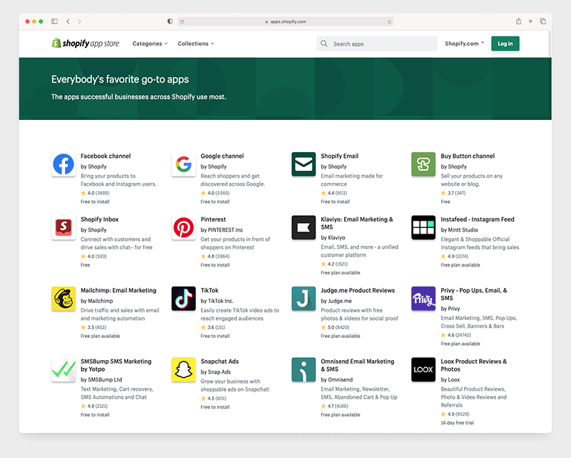
Task: Go forward with the browser forward arrow
Action: click(79, 21)
